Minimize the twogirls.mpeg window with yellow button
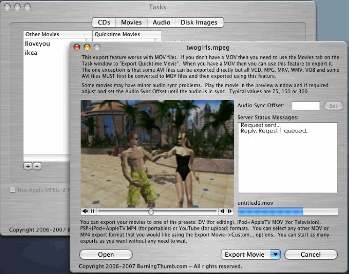349x274 pixels. tap(87, 47)
